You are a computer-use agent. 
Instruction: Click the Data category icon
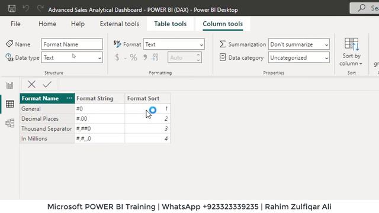223,57
